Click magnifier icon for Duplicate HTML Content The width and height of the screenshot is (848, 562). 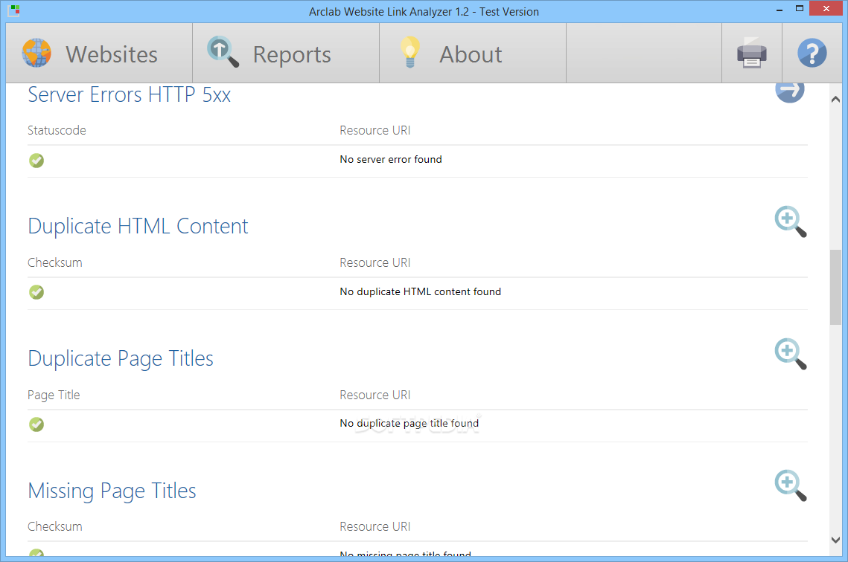pos(790,222)
